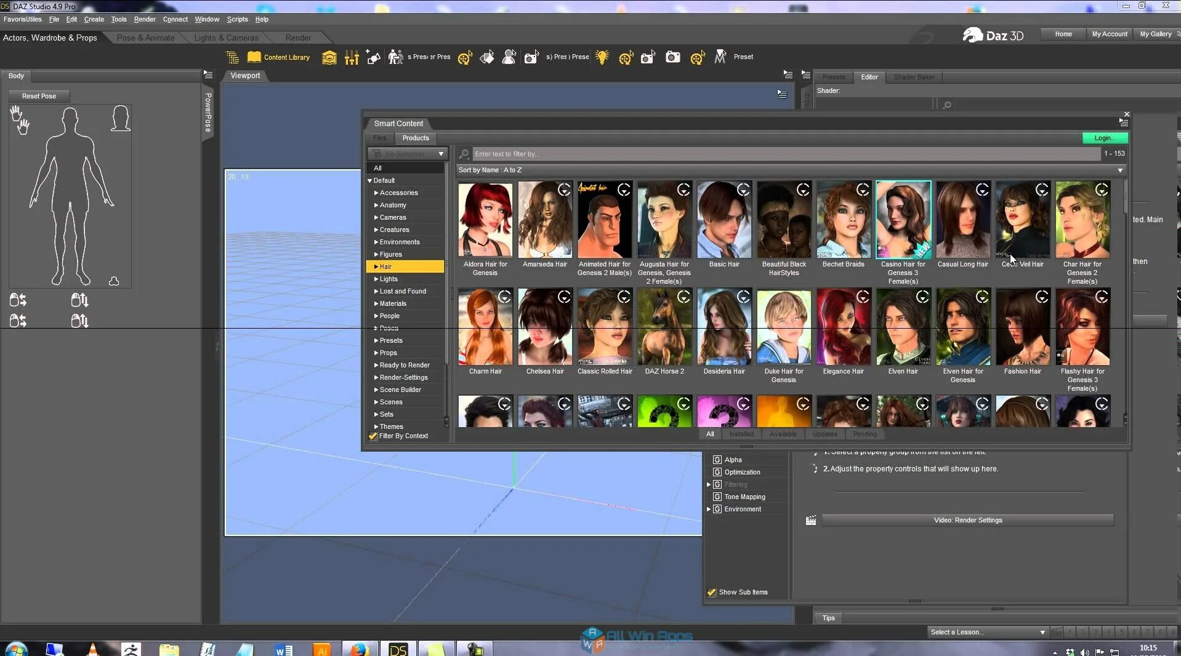The height and width of the screenshot is (656, 1181).
Task: Select the Tone Mapping property group
Action: [744, 497]
